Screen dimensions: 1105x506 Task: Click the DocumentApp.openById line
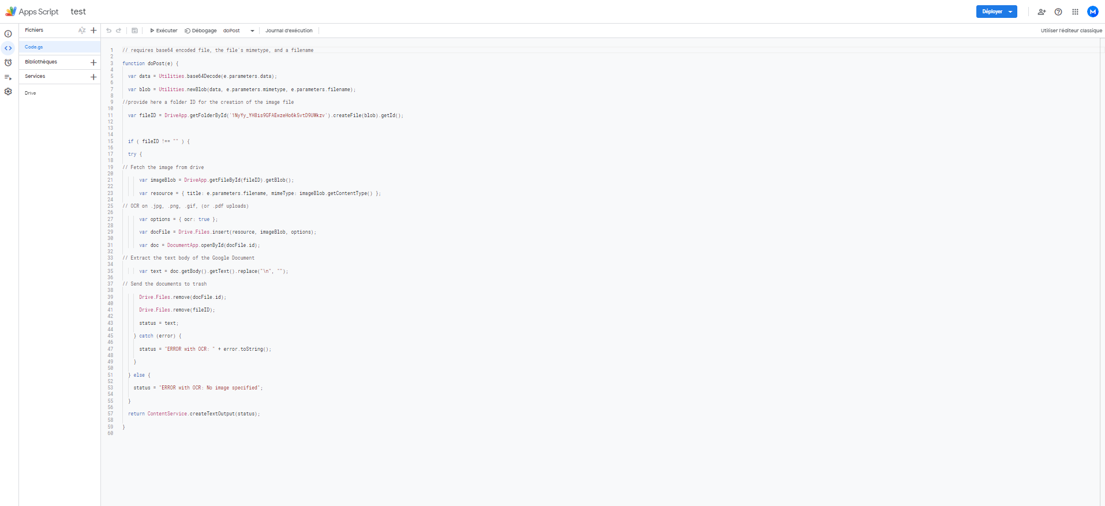tap(200, 245)
